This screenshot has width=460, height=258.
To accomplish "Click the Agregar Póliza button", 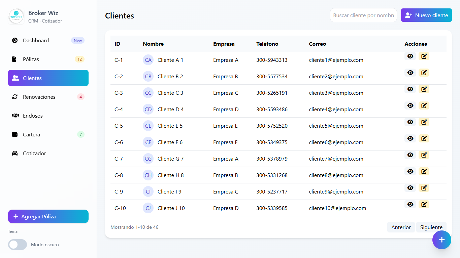I will click(x=48, y=216).
